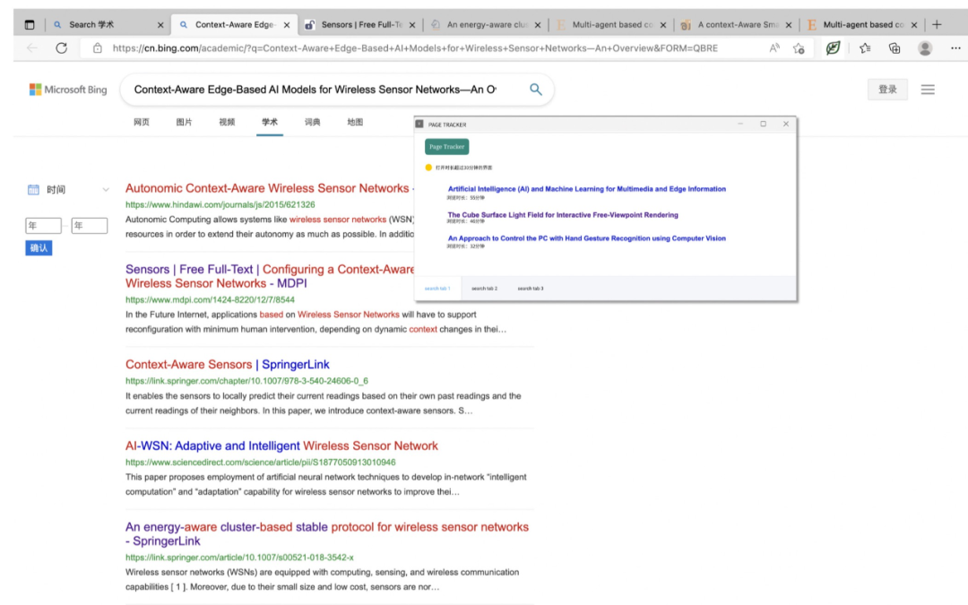Open 'Autonomic Context-Aware Wireless Sensor Networks' result
The width and height of the screenshot is (968, 605).
(x=269, y=188)
